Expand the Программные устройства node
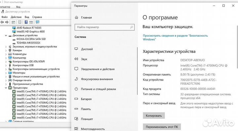This screenshot has height=131, width=238. pos(6,84)
